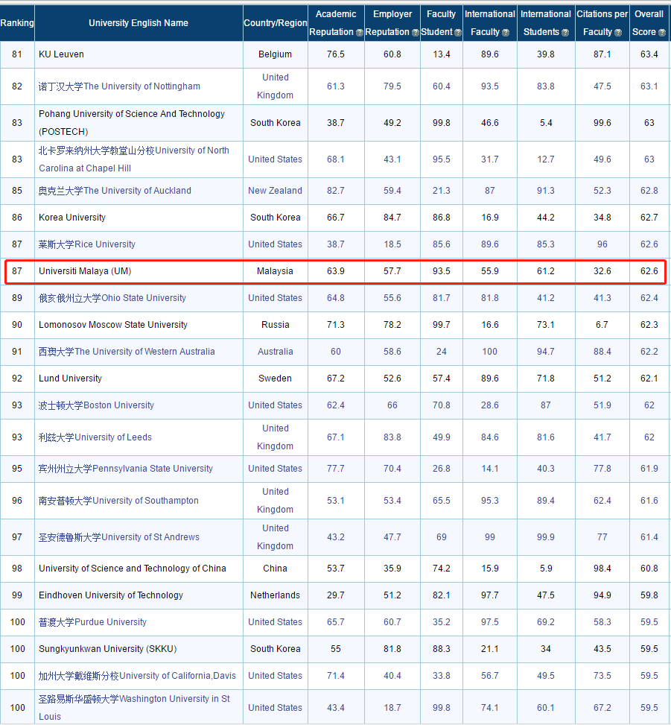
Task: Click Universiti Malaya academic reputation 63.9
Action: point(336,271)
